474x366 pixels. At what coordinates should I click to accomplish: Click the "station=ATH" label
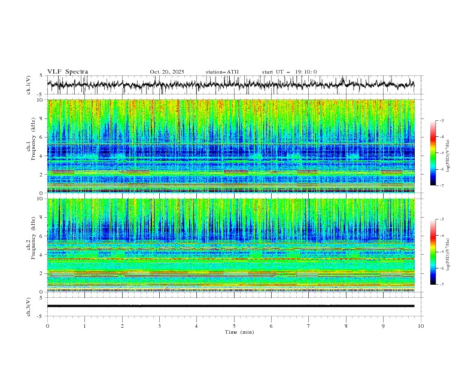click(222, 72)
